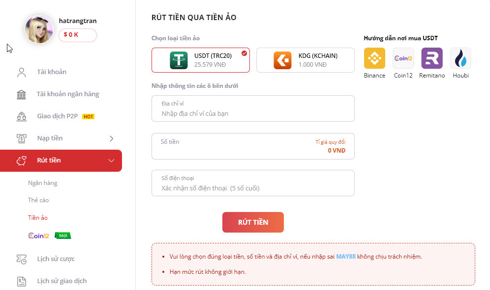Image resolution: width=490 pixels, height=290 pixels.
Task: Click the Remitano logo icon
Action: click(431, 58)
